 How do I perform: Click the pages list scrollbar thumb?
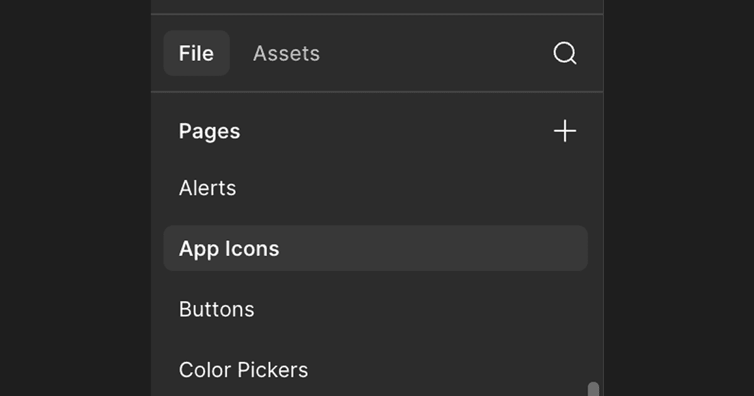pyautogui.click(x=593, y=388)
